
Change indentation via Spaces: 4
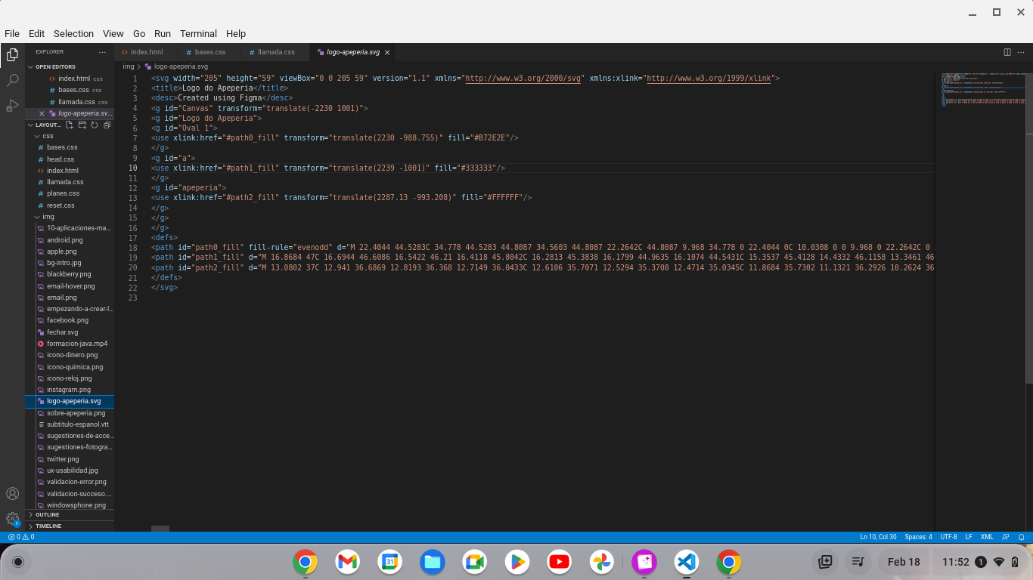(918, 537)
